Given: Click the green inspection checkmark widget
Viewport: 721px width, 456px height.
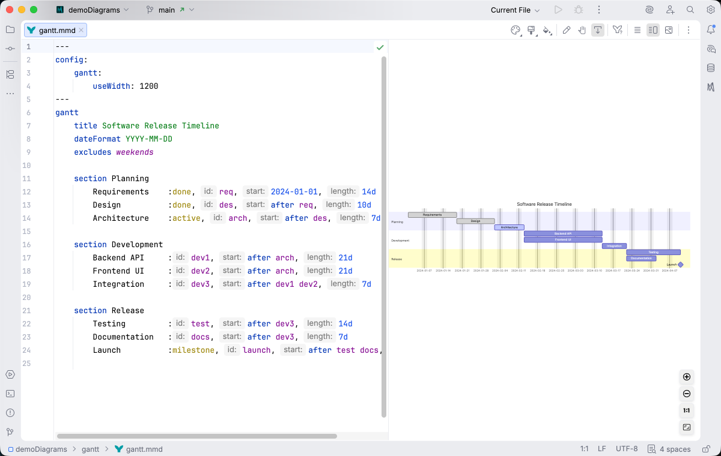Looking at the screenshot, I should click(x=380, y=47).
